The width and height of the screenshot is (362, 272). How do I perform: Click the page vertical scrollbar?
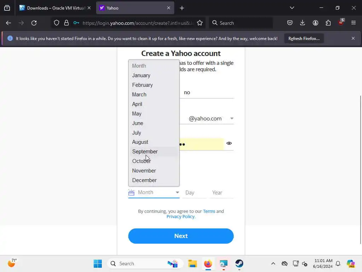360,169
